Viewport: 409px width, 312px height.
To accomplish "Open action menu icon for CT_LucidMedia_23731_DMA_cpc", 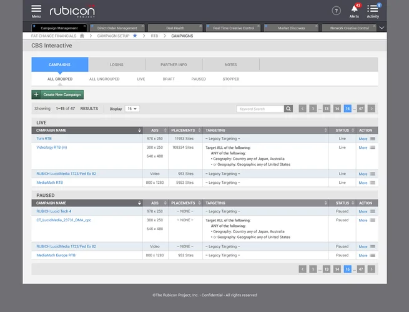I will (373, 220).
